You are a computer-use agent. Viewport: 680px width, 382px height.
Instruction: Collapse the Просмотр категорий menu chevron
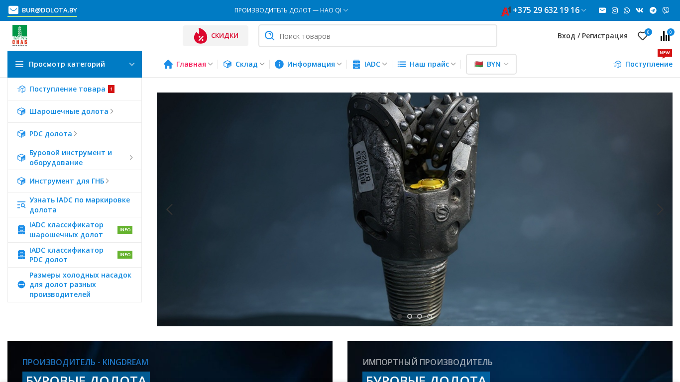(132, 64)
